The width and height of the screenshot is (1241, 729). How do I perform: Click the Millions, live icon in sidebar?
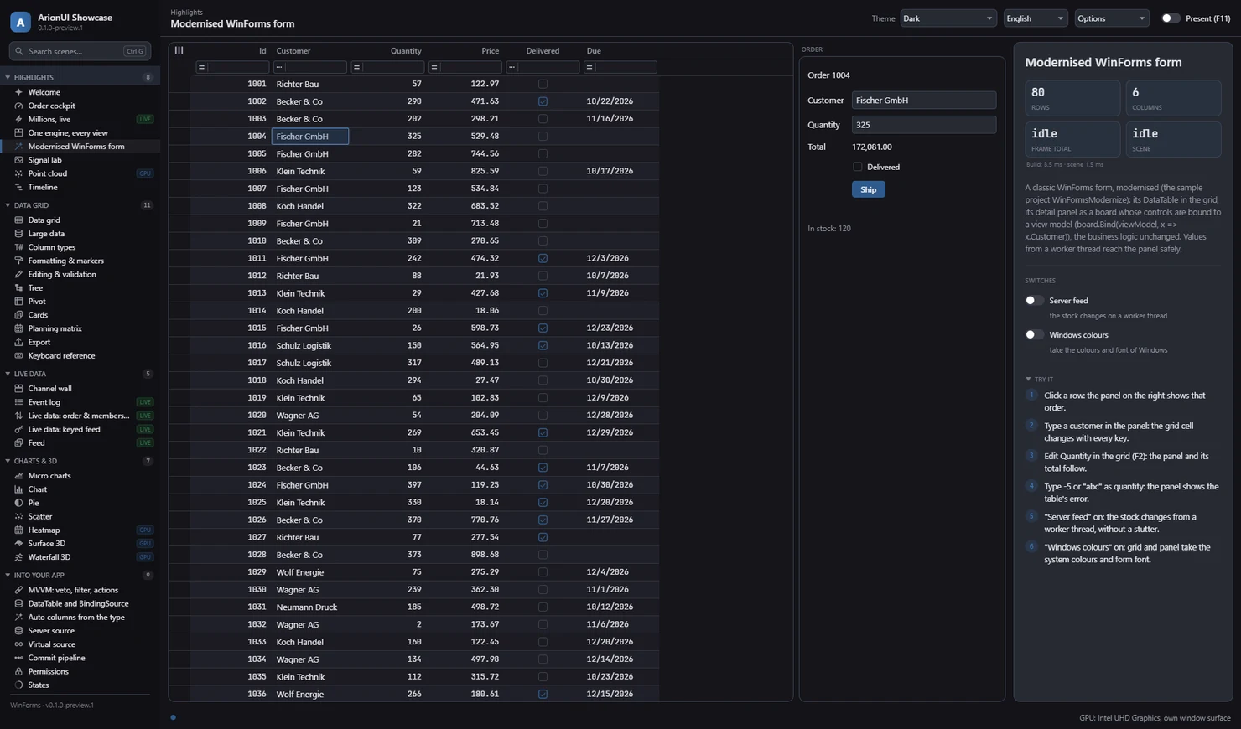(x=18, y=119)
